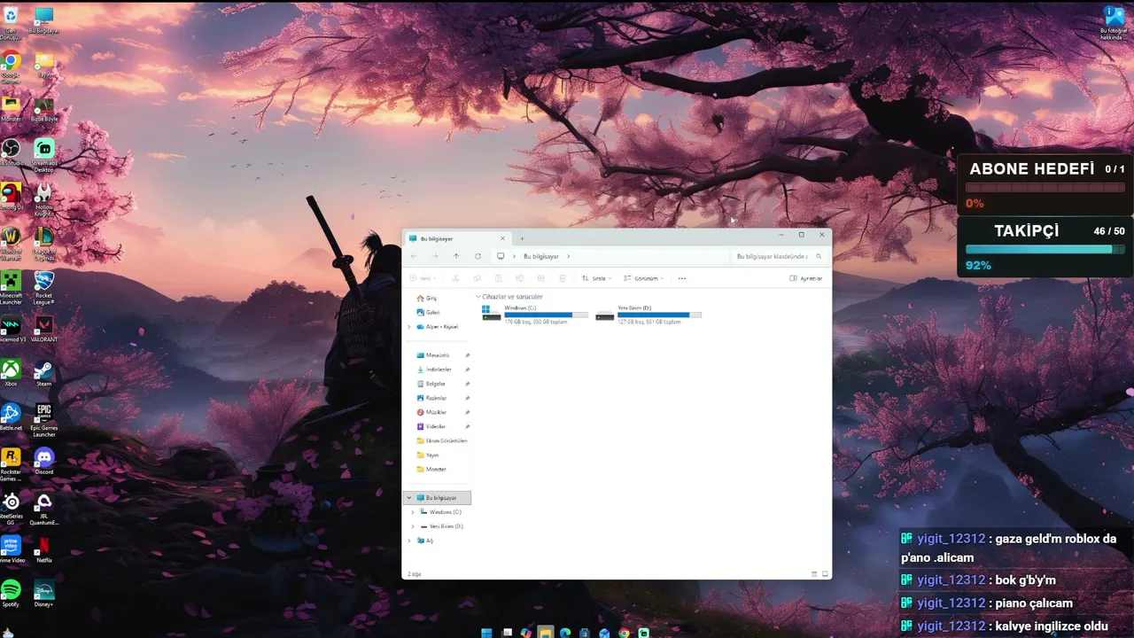Viewport: 1134px width, 638px height.
Task: Go up one folder level
Action: coord(456,256)
